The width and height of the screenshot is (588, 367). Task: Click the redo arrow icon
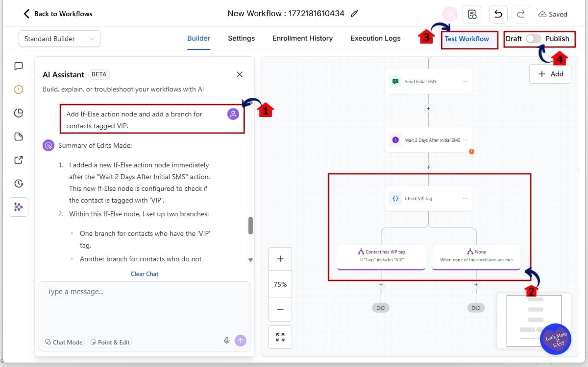[521, 14]
